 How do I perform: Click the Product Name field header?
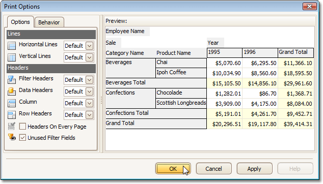181,53
